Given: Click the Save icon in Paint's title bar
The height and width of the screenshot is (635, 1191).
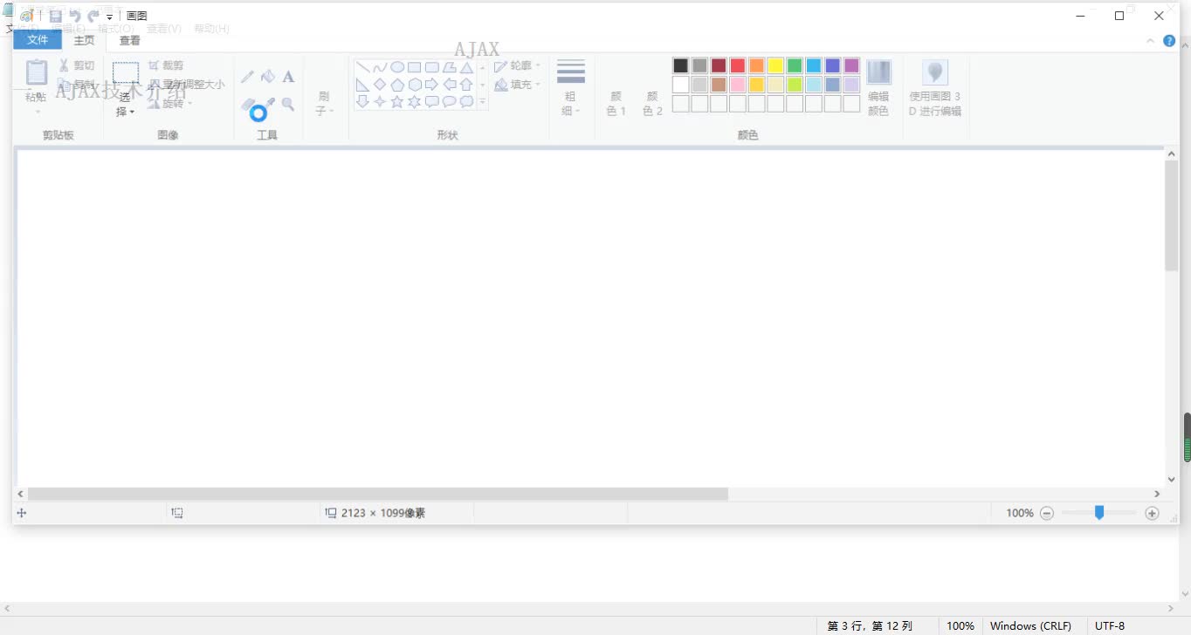Looking at the screenshot, I should (56, 16).
